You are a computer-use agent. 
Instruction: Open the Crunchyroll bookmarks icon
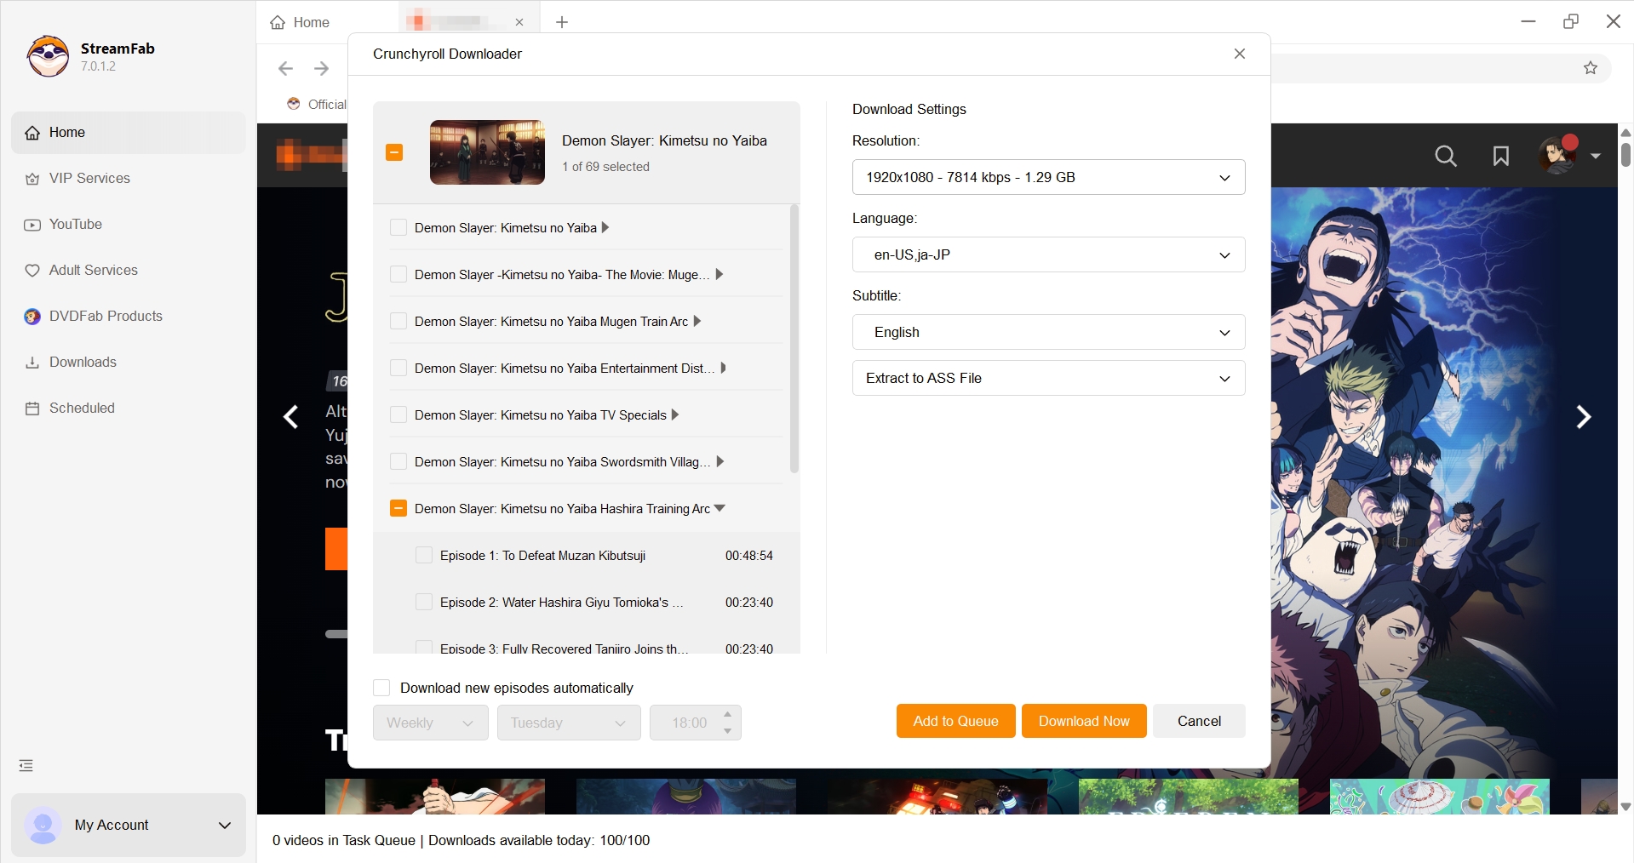[x=1500, y=156]
